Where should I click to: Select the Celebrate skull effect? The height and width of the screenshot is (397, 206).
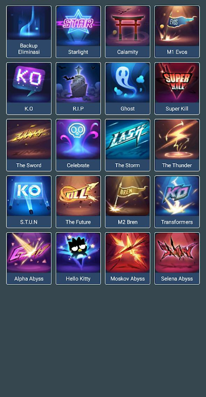point(78,145)
